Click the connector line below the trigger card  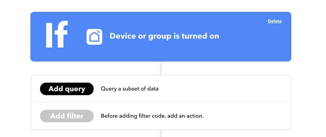click(161, 68)
